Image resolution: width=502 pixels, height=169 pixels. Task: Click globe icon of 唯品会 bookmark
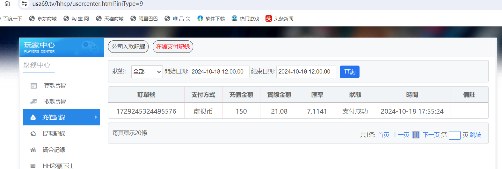(167, 19)
